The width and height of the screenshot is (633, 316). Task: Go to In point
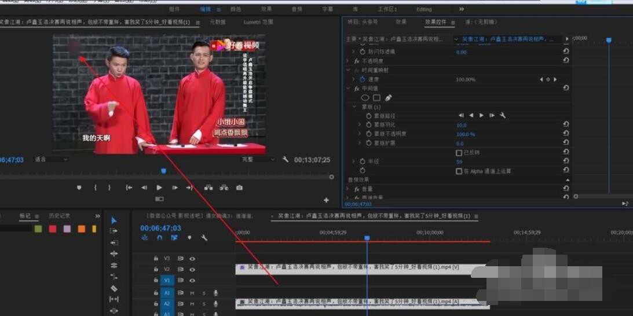click(129, 188)
